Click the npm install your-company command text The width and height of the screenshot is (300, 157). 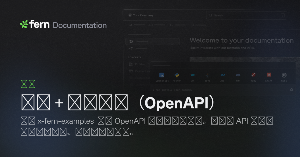coord(172,90)
